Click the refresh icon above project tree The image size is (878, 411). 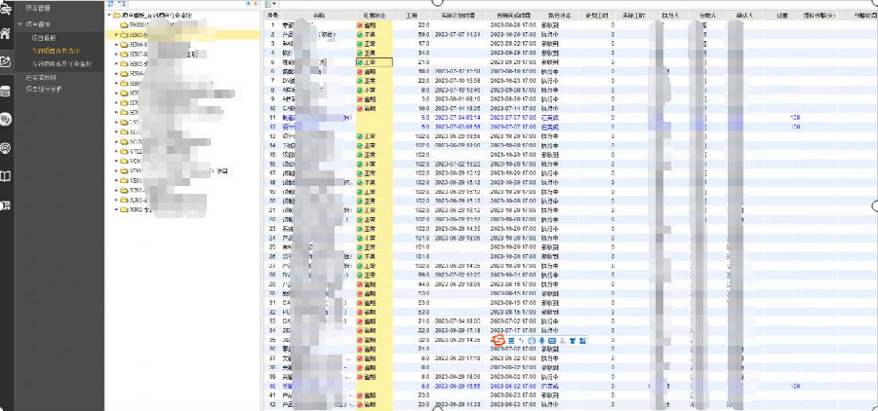tap(109, 5)
